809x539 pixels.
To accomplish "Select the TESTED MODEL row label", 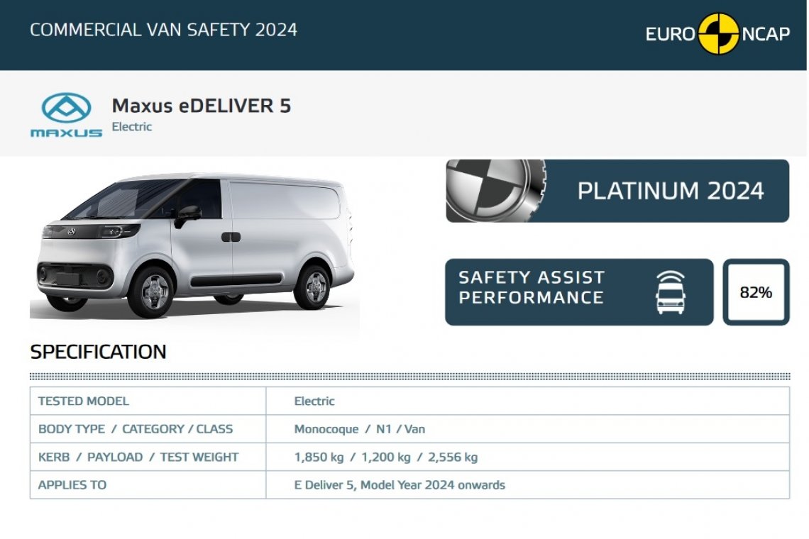I will 83,401.
